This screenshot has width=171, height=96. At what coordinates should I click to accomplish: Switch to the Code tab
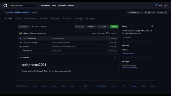8,19
